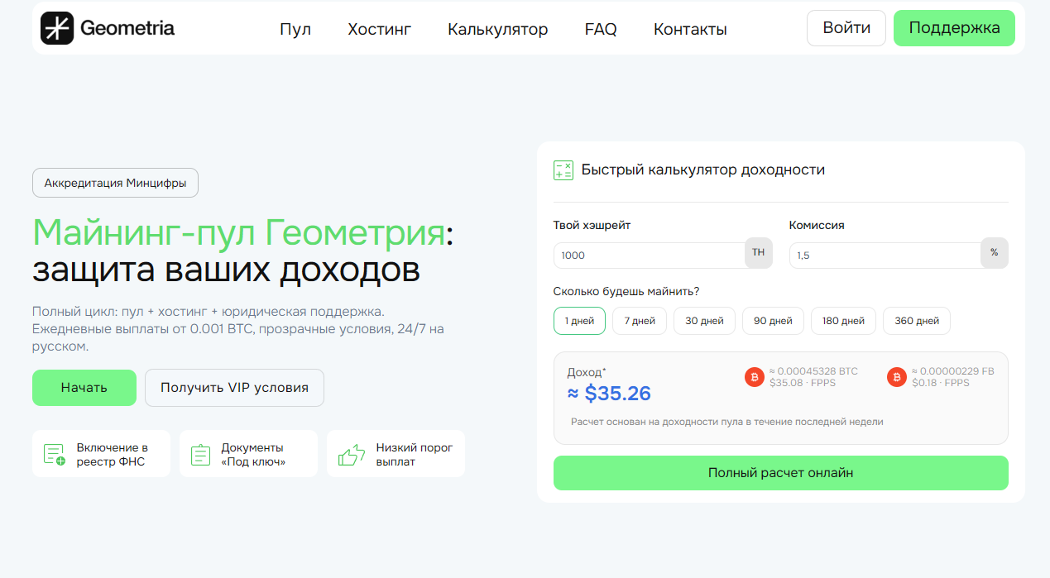Click the Geometria brand name text

click(x=127, y=28)
